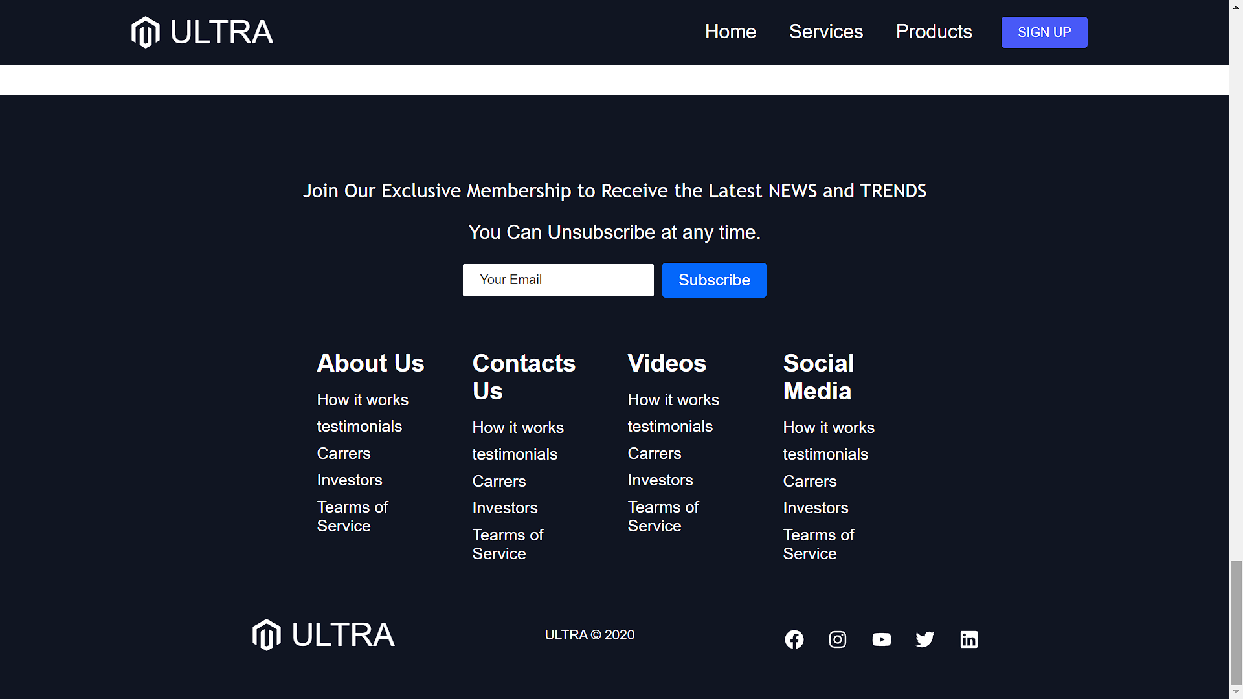The image size is (1243, 699).
Task: Open Tearms of Service under Contacts Us
Action: (508, 544)
